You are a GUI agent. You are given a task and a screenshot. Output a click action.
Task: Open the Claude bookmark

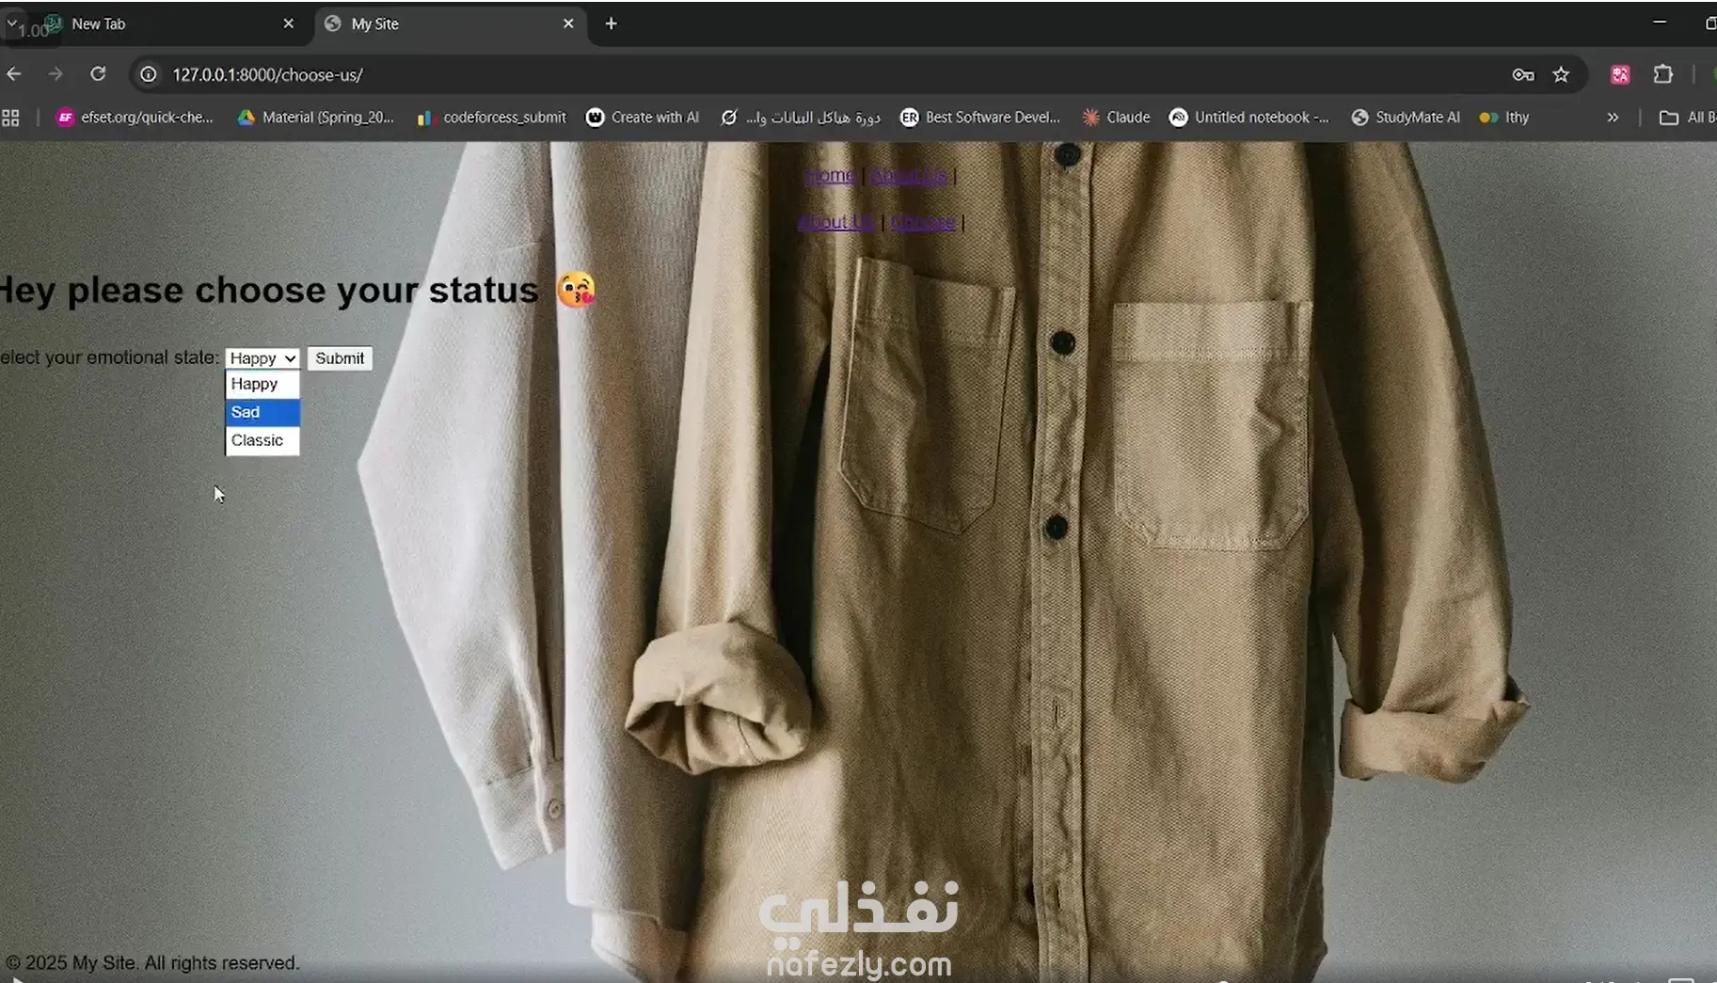tap(1117, 118)
